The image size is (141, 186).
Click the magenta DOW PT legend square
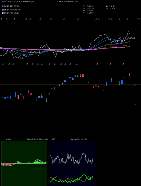[3, 13]
